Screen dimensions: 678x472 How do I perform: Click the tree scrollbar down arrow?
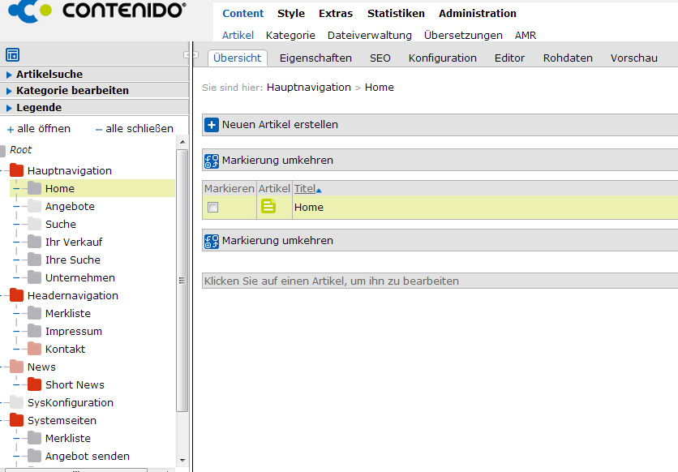click(x=182, y=460)
